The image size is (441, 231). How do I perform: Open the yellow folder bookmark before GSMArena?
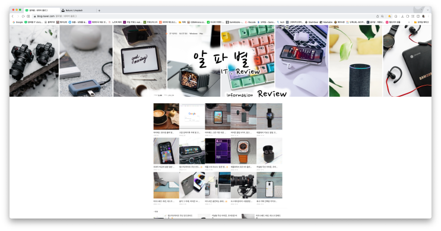182,22
